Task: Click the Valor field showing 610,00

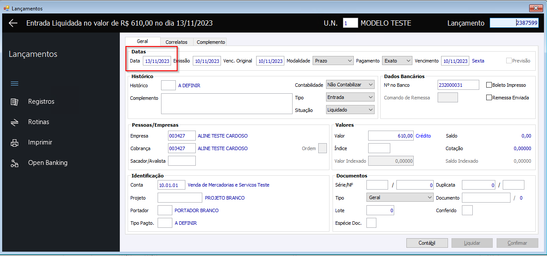Action: [x=391, y=136]
